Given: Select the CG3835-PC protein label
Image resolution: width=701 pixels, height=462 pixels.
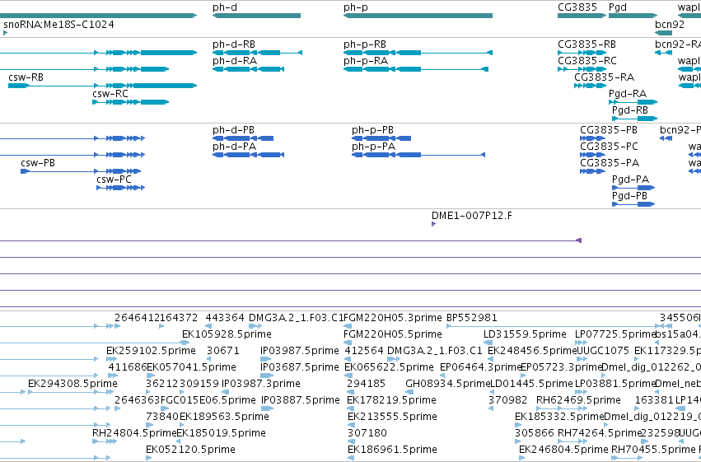Looking at the screenshot, I should click(x=609, y=147).
